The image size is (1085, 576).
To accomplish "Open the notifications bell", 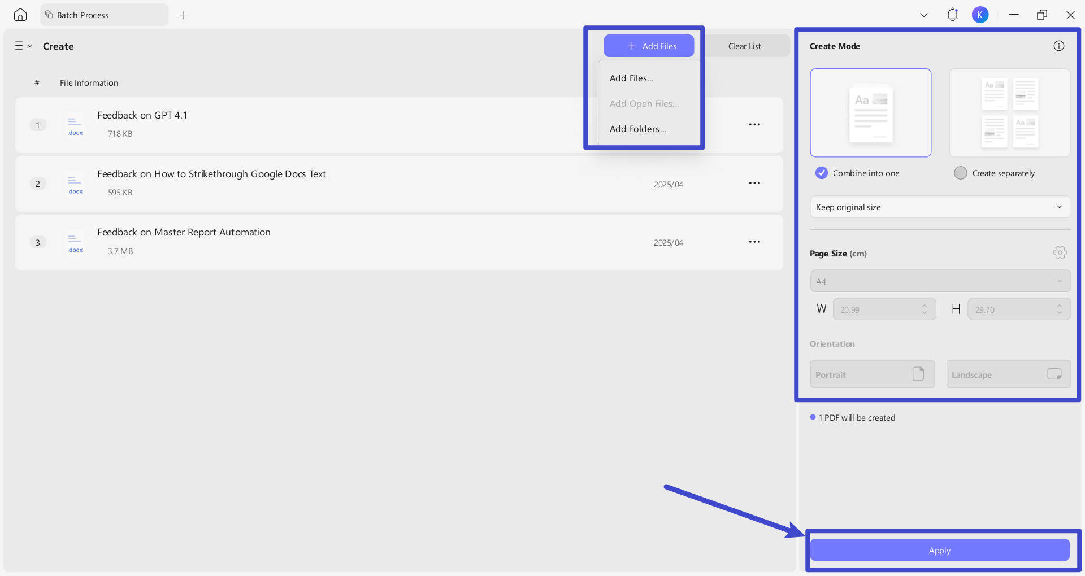I will [x=952, y=15].
